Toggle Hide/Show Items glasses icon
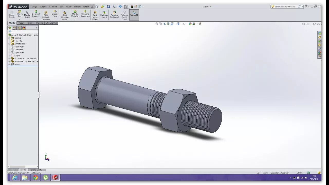 tap(184, 24)
